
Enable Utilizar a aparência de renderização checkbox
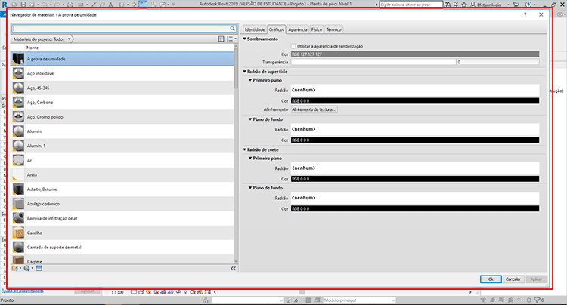pyautogui.click(x=293, y=46)
